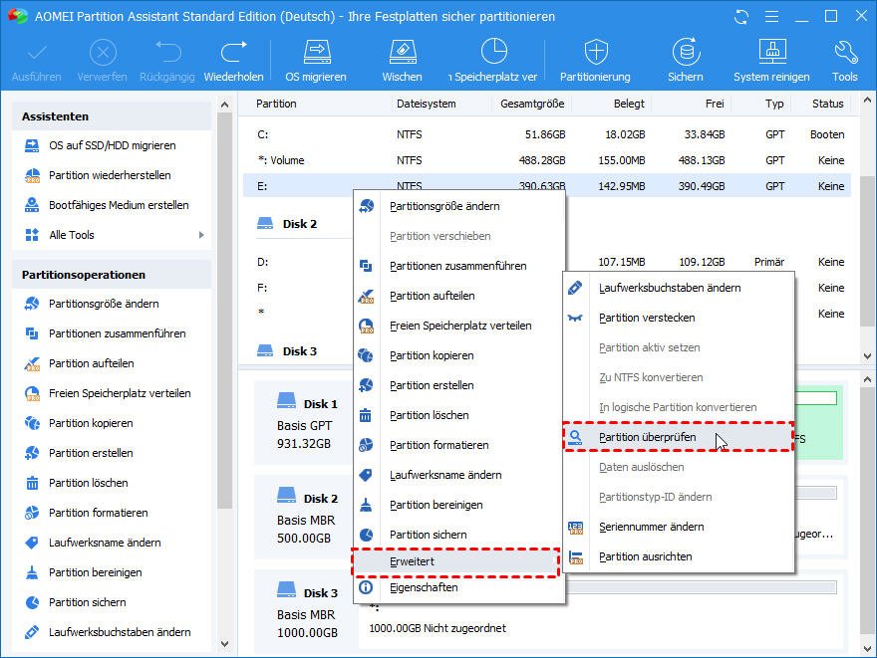
Task: Select the *: Volume partition row
Action: (547, 161)
